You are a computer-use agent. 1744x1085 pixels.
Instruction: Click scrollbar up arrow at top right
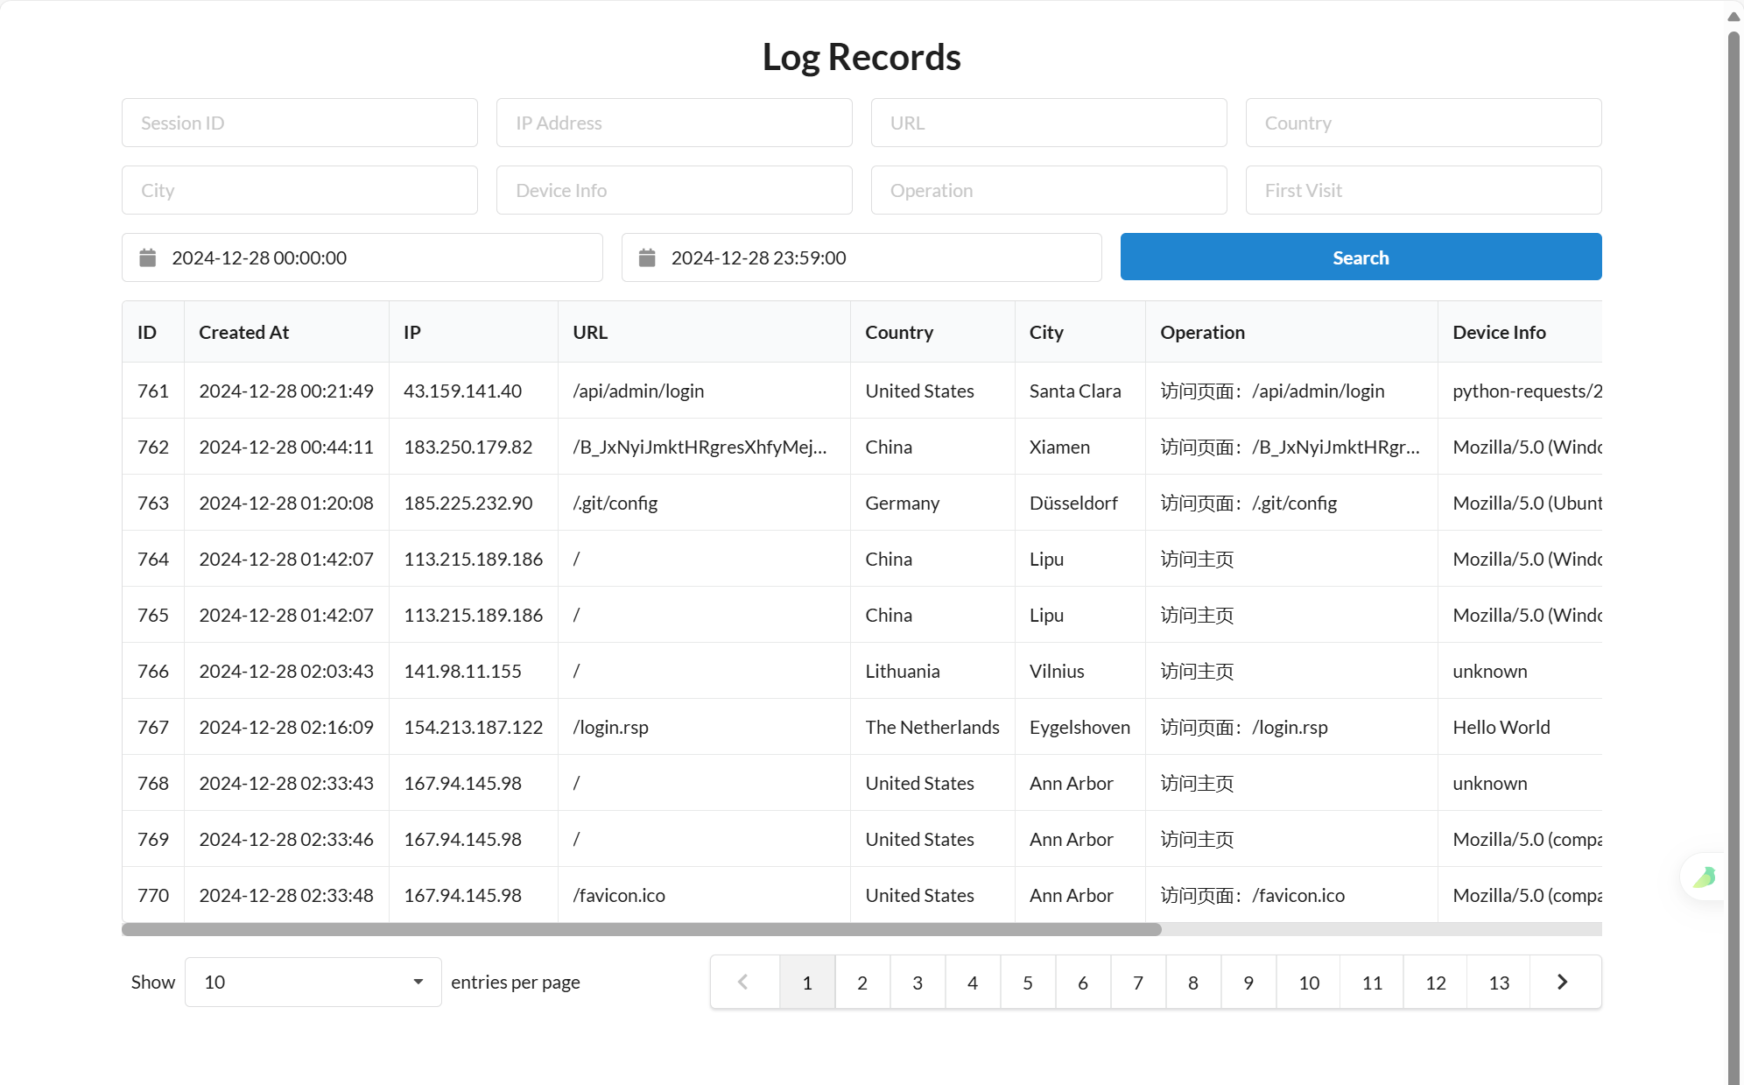(x=1733, y=16)
